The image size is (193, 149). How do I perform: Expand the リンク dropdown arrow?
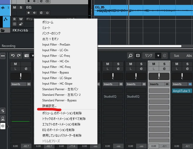tap(158, 56)
